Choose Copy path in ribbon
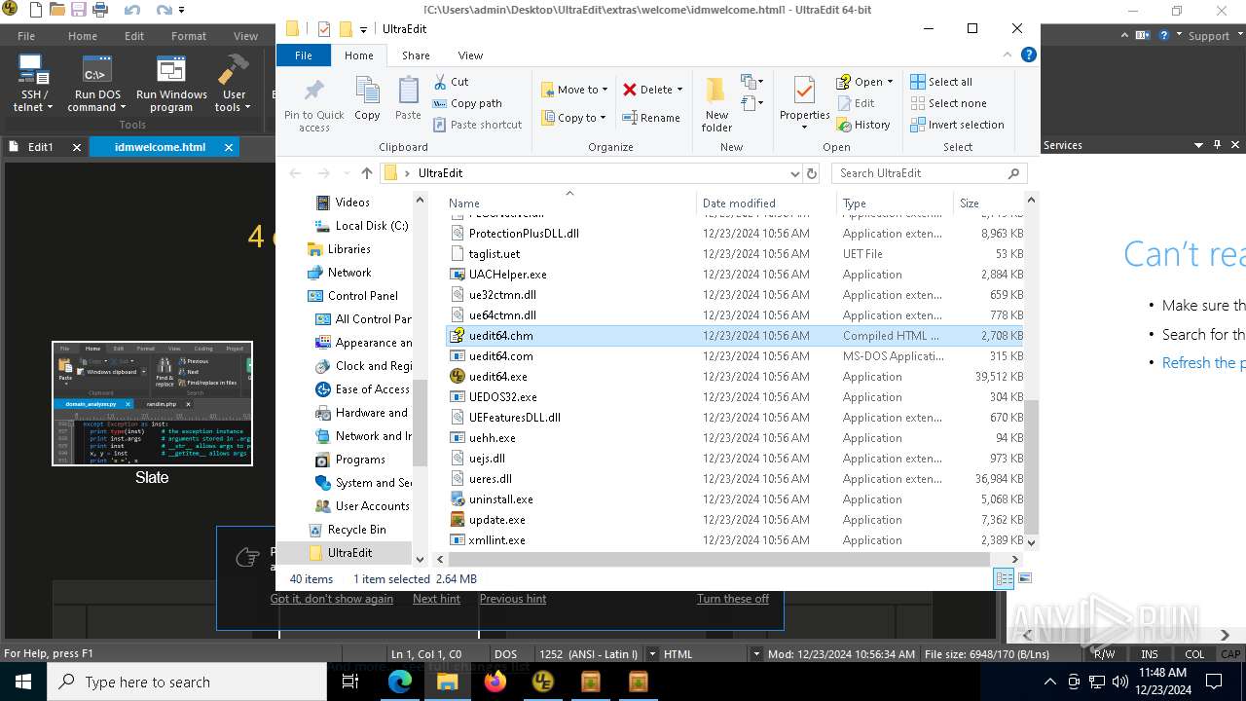This screenshot has width=1246, height=701. 466,103
